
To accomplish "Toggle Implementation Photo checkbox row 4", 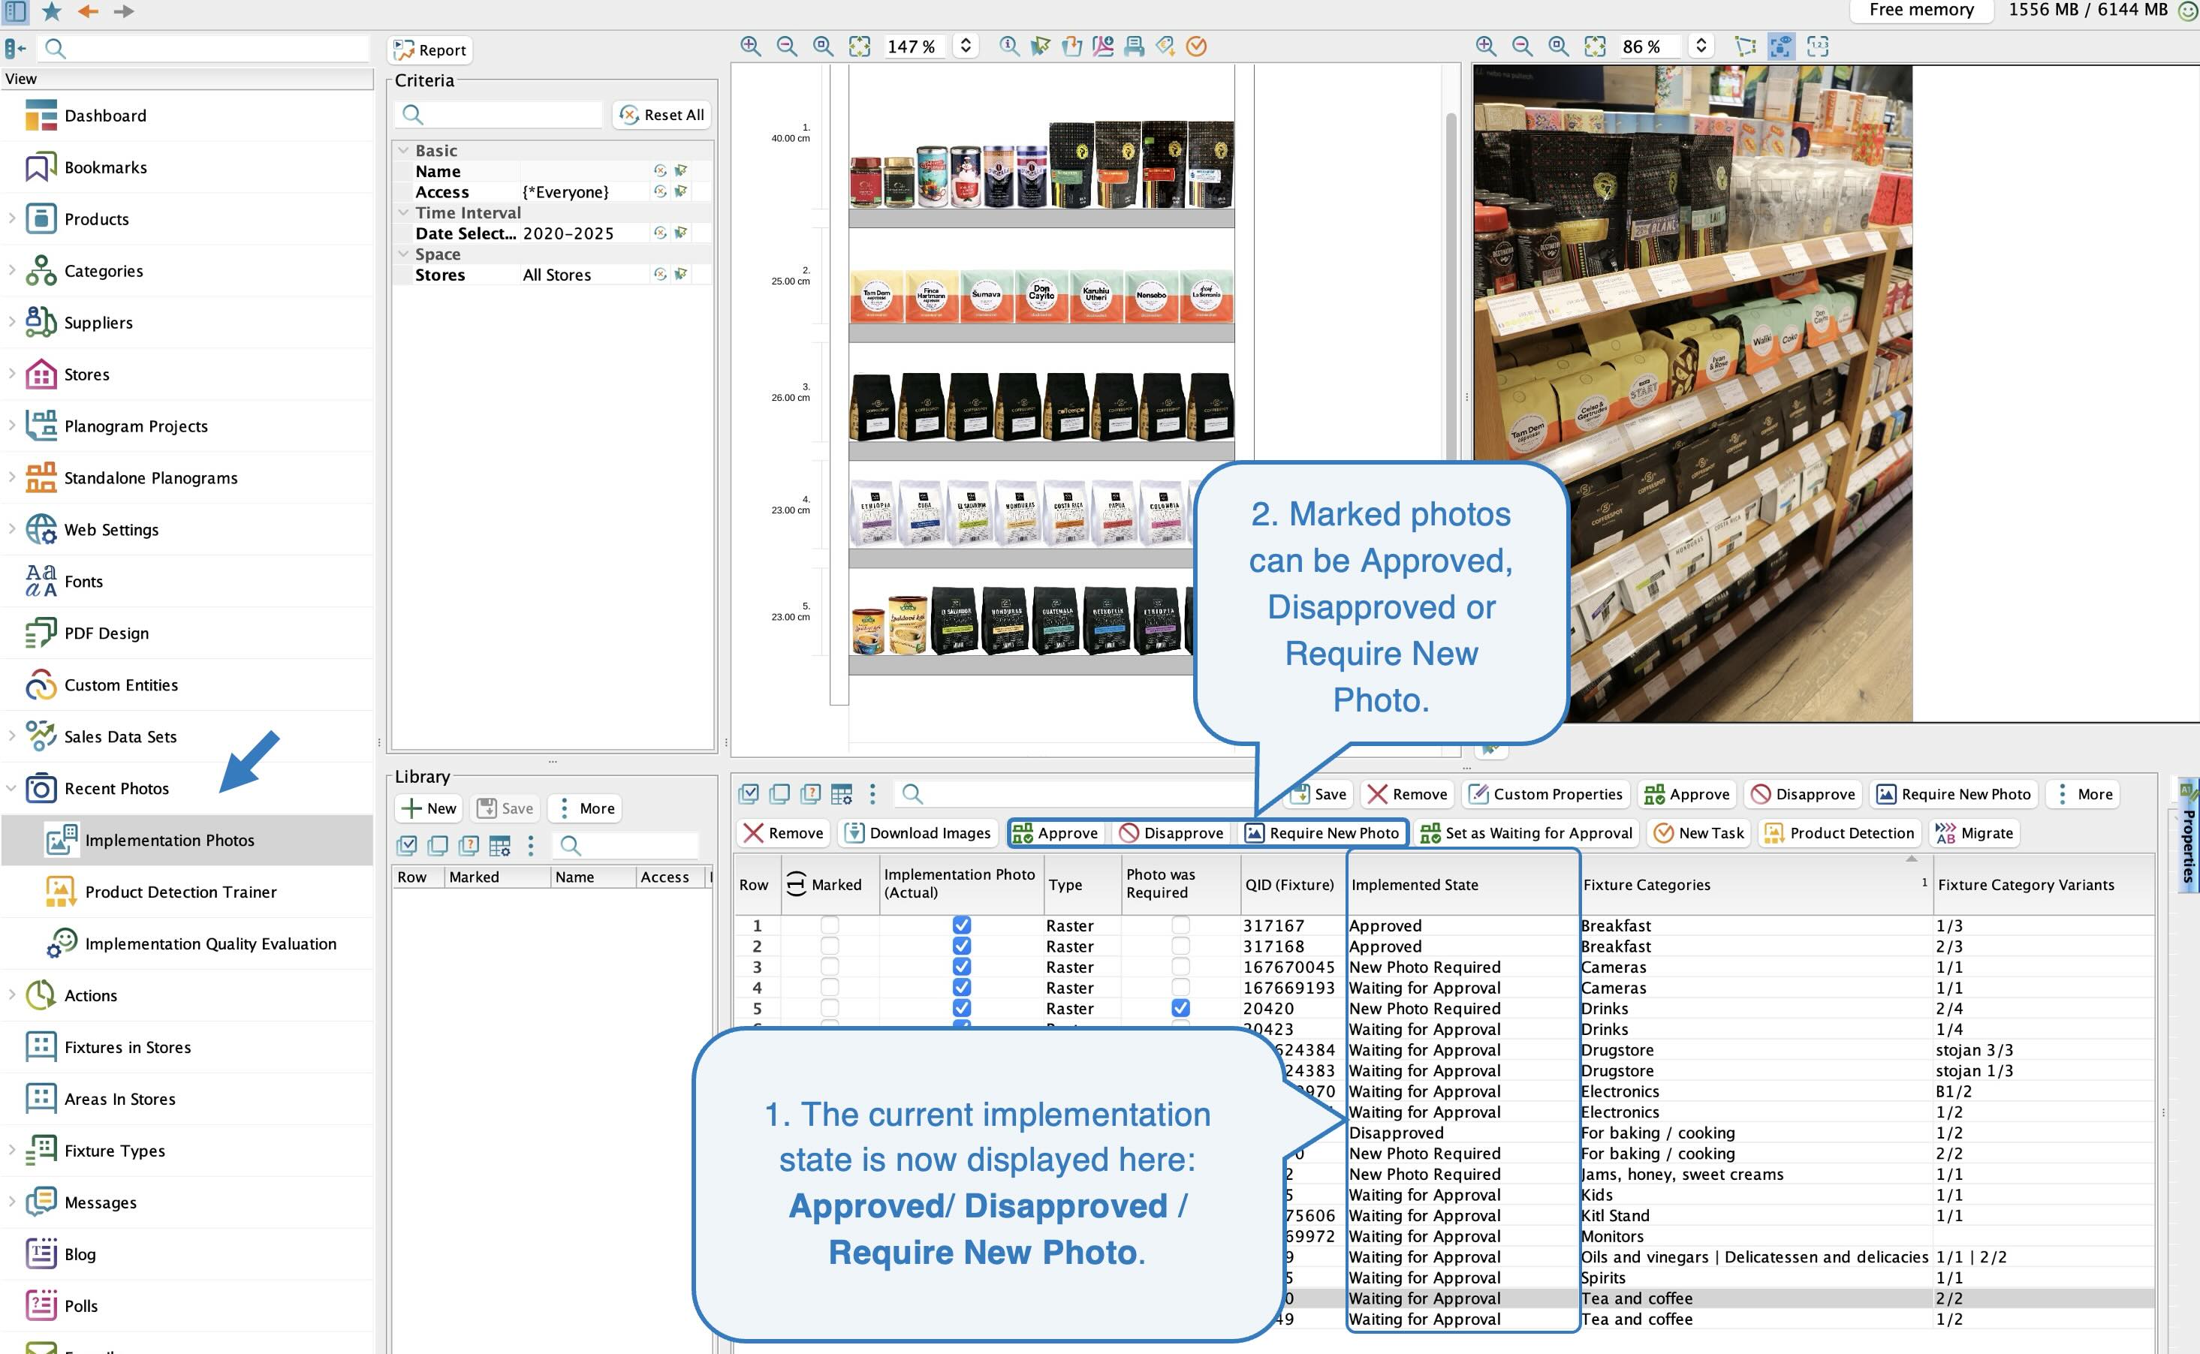I will (x=961, y=987).
